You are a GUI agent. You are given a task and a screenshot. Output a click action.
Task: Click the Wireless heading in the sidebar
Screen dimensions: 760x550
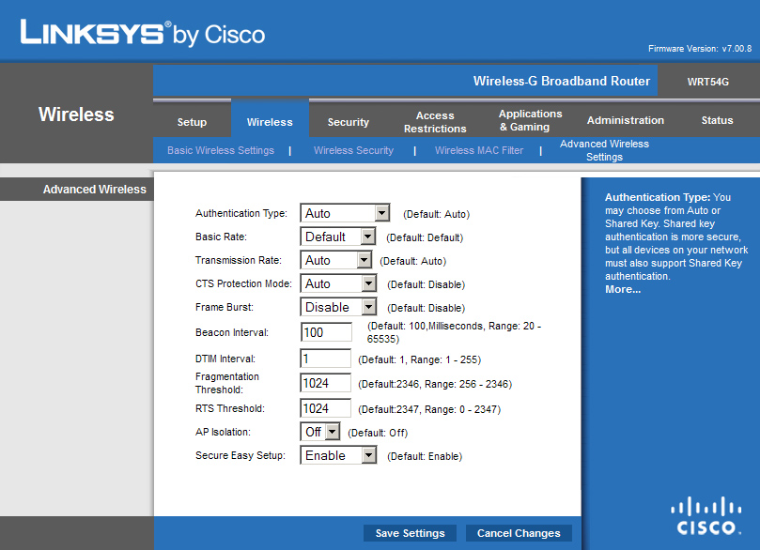click(76, 115)
